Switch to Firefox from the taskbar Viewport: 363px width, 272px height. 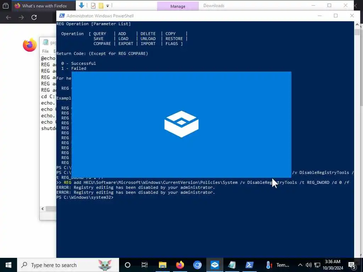180,265
